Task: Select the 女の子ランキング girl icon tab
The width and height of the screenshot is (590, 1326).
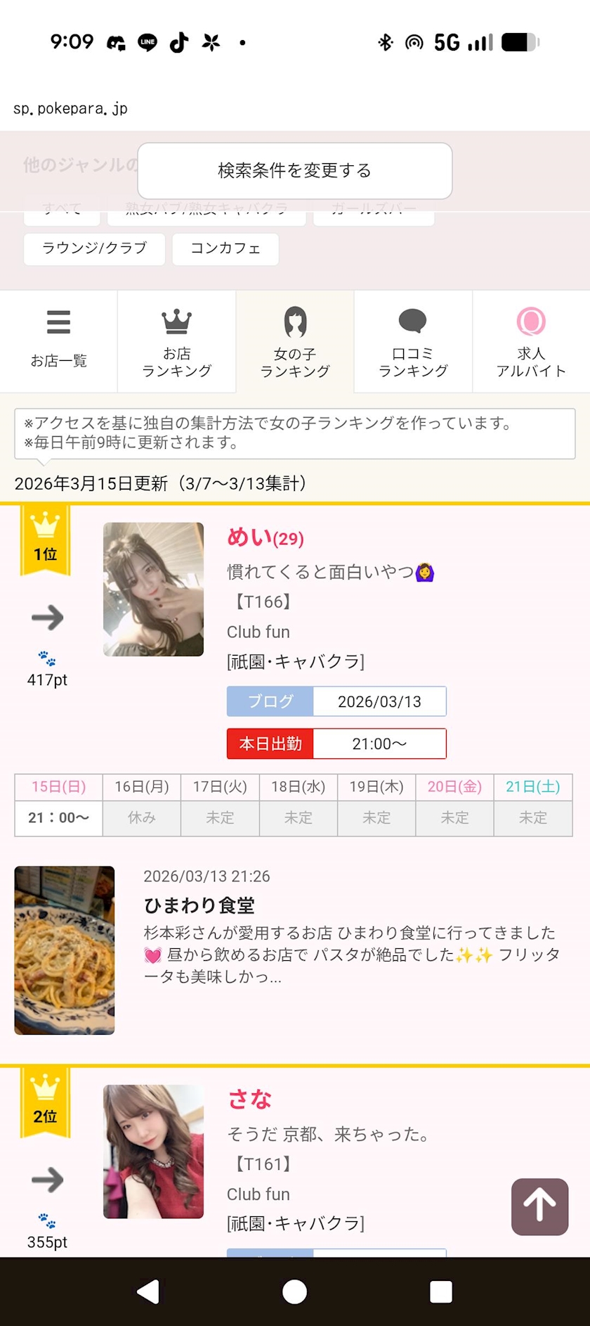Action: 295,322
